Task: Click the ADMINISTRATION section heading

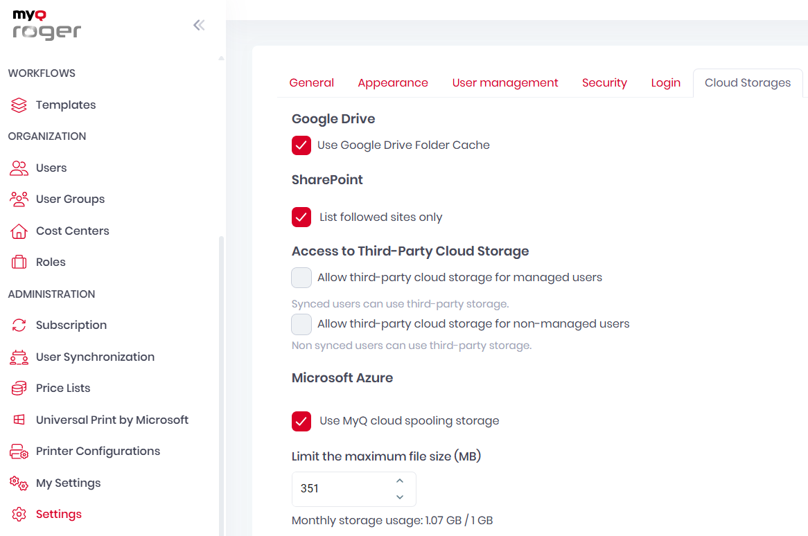Action: (x=51, y=294)
